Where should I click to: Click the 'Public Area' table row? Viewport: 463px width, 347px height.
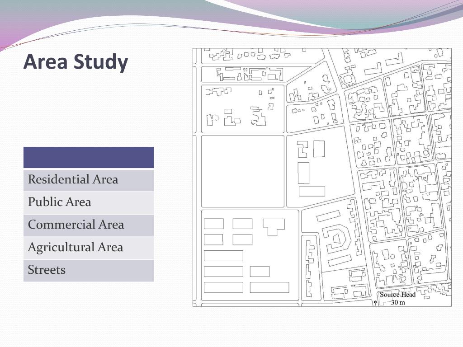click(89, 203)
